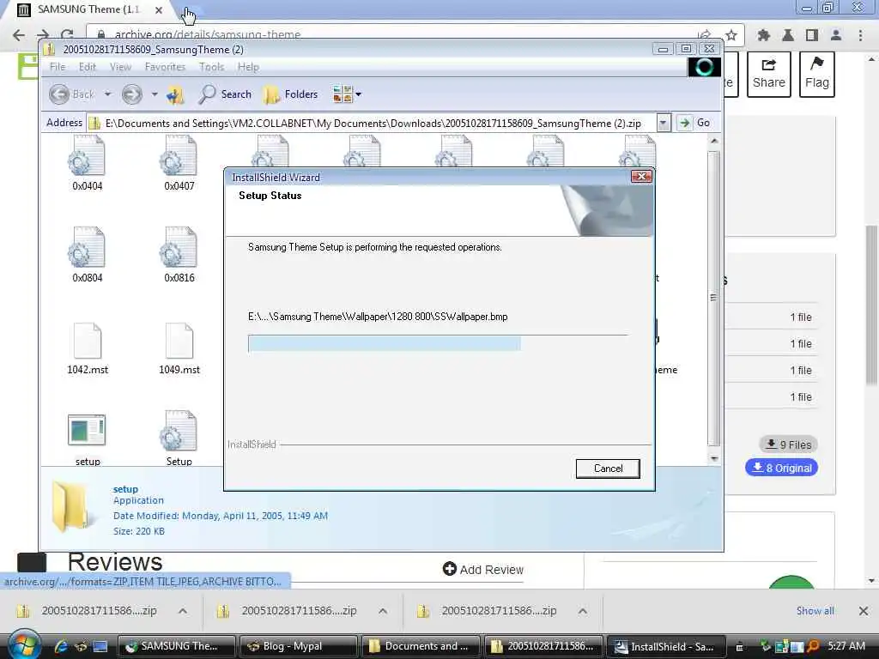Open the first downloaded zip in the downloads bar
879x659 pixels.
pos(88,611)
